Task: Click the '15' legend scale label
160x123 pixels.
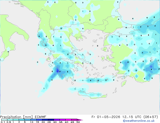Action: click(x=37, y=122)
